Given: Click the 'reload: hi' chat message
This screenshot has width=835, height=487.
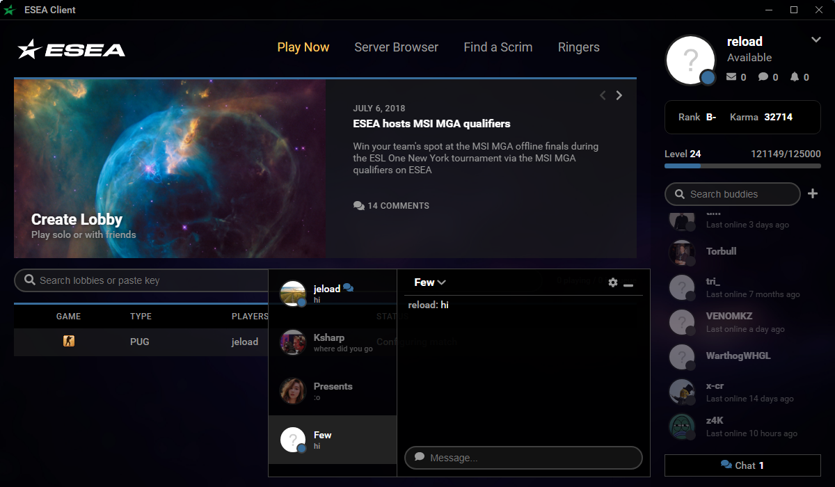Looking at the screenshot, I should point(429,305).
